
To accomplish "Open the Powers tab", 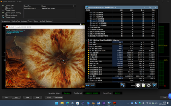I will click(x=30, y=21).
